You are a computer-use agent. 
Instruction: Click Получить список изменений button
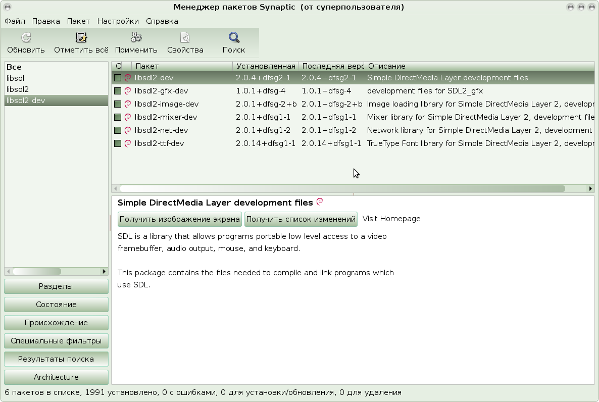(301, 219)
